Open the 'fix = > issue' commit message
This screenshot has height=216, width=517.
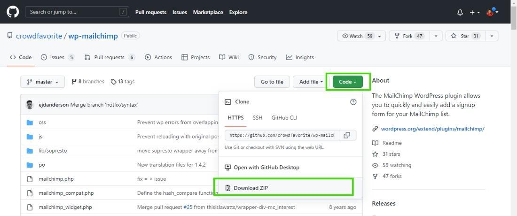tap(152, 179)
